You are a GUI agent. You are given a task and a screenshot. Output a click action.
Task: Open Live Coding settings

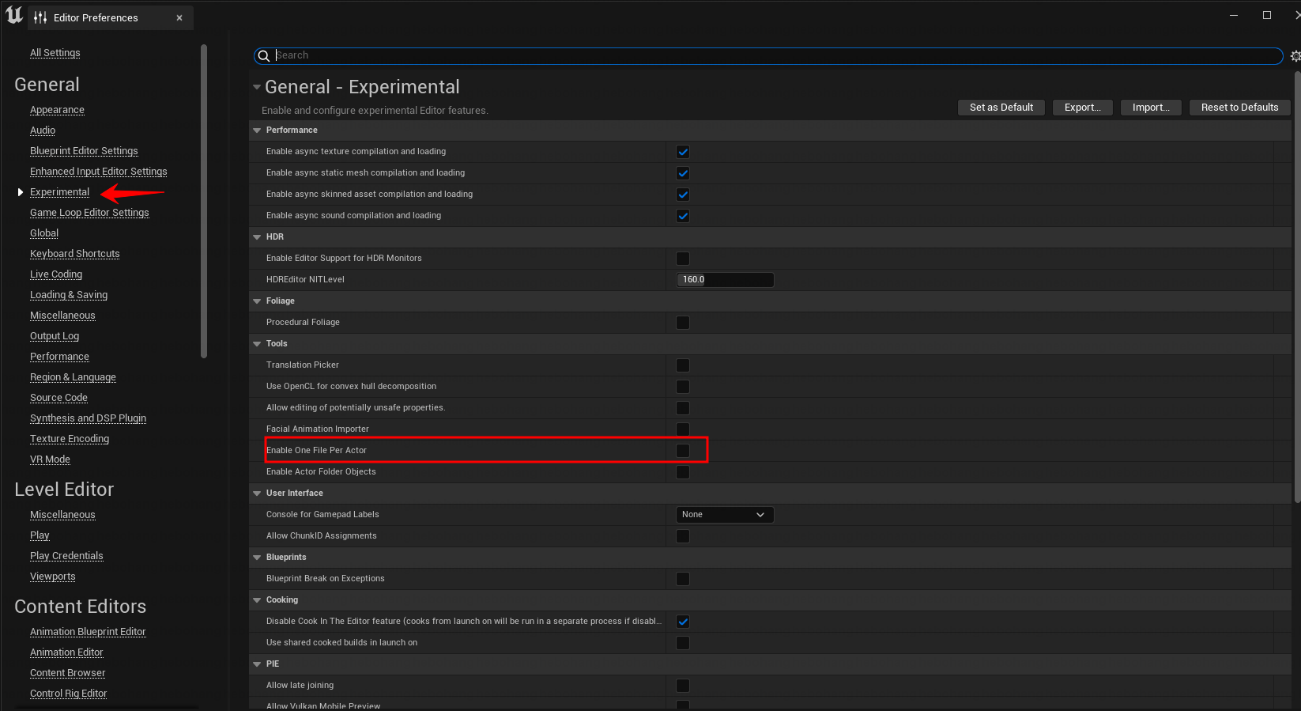coord(56,274)
